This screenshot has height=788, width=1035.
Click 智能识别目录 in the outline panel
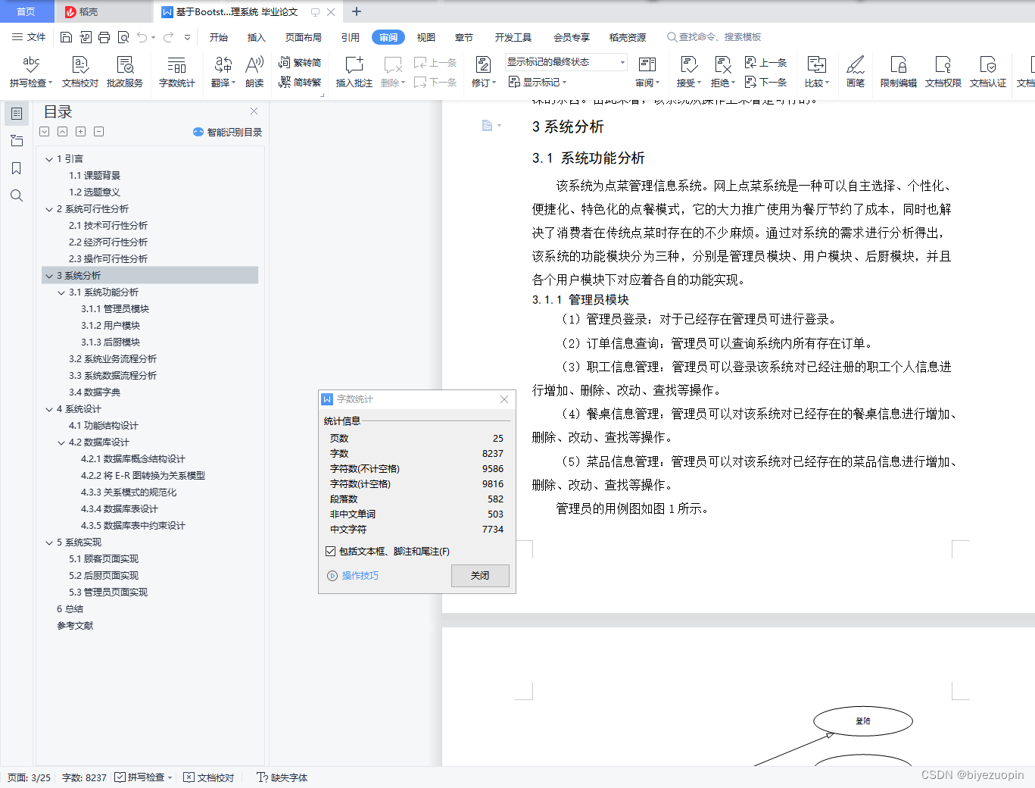(228, 132)
